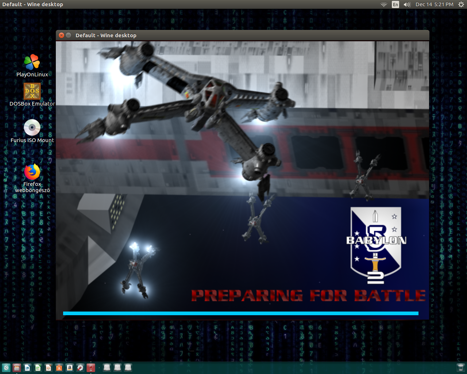Launch LibreOffice Impress from the dock

49,367
